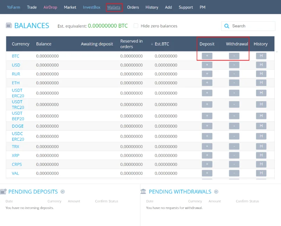Open history H button in ETH row
The image size is (281, 226).
pos(261,83)
